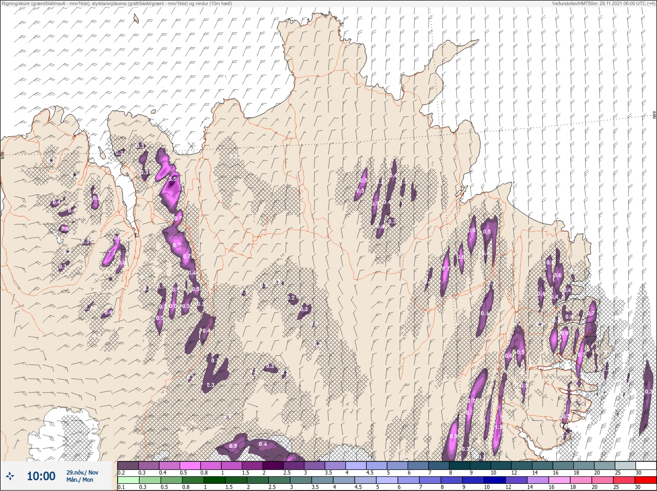Pick the dark plum 0.2 snow legend swatch
Image resolution: width=657 pixels, height=491 pixels.
pos(128,466)
